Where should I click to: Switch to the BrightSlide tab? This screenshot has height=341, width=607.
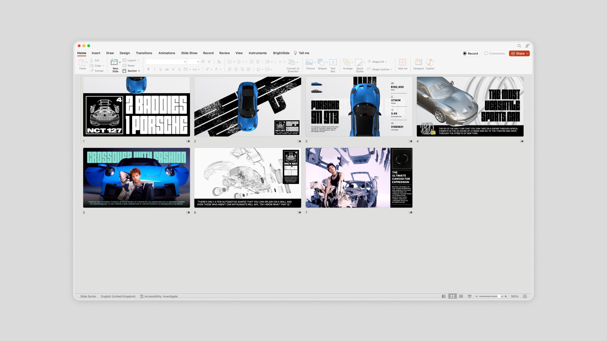coord(281,53)
